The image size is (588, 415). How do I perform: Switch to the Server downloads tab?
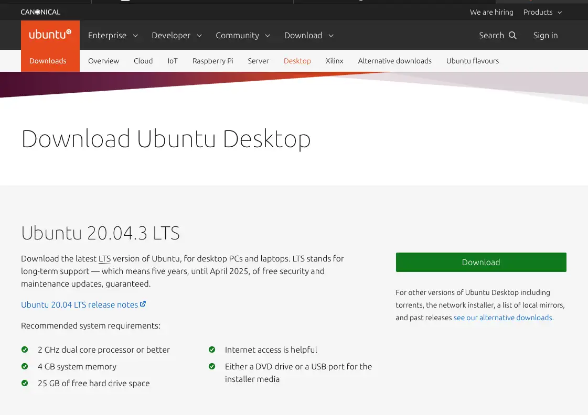[258, 61]
